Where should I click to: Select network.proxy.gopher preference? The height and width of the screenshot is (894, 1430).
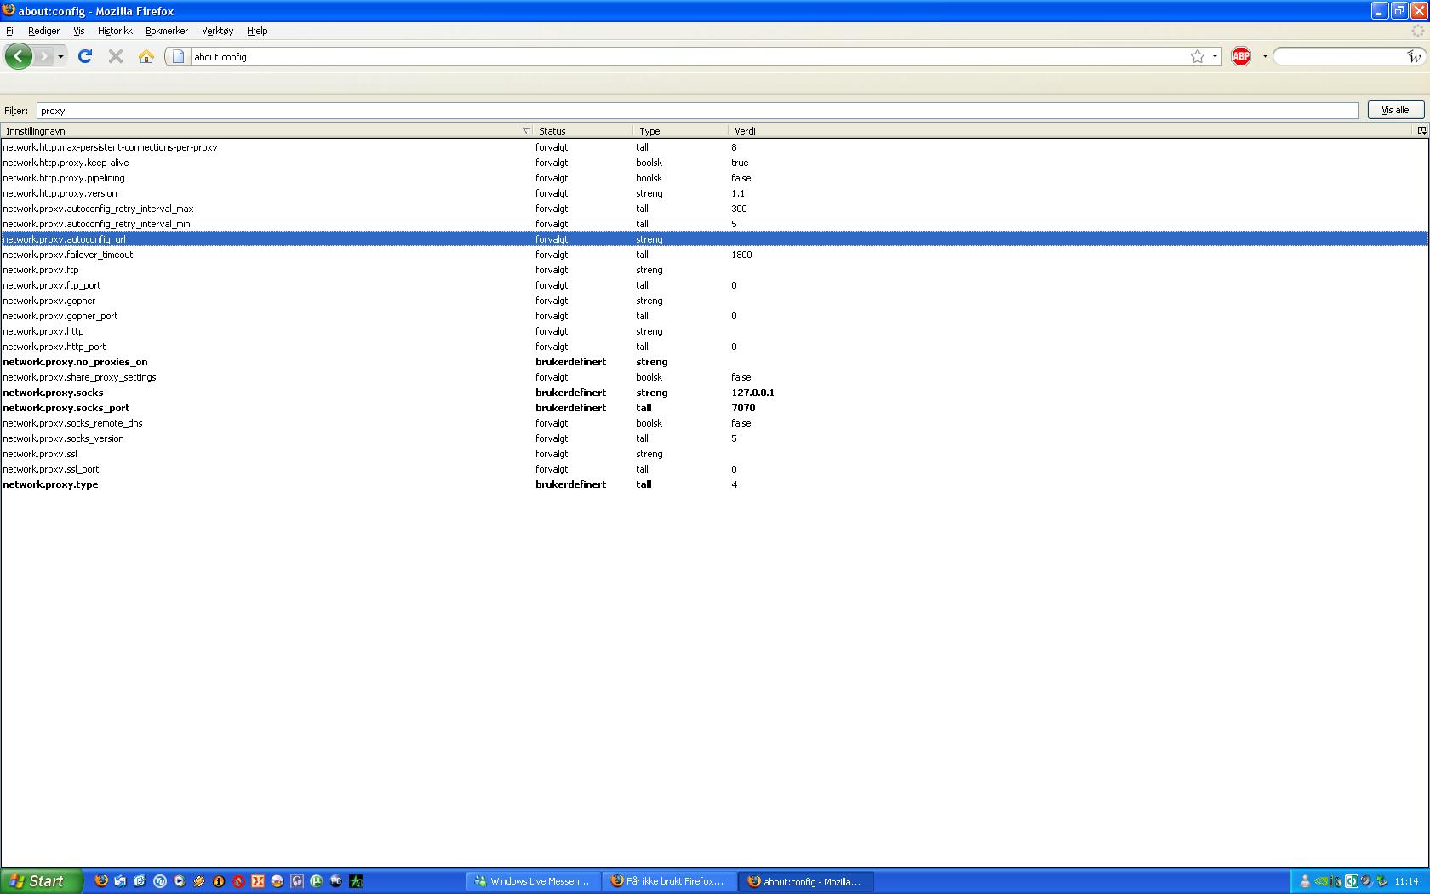[714, 301]
